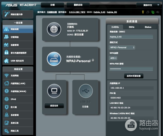
Task: Click the wireless router security icon
Action: point(54,59)
